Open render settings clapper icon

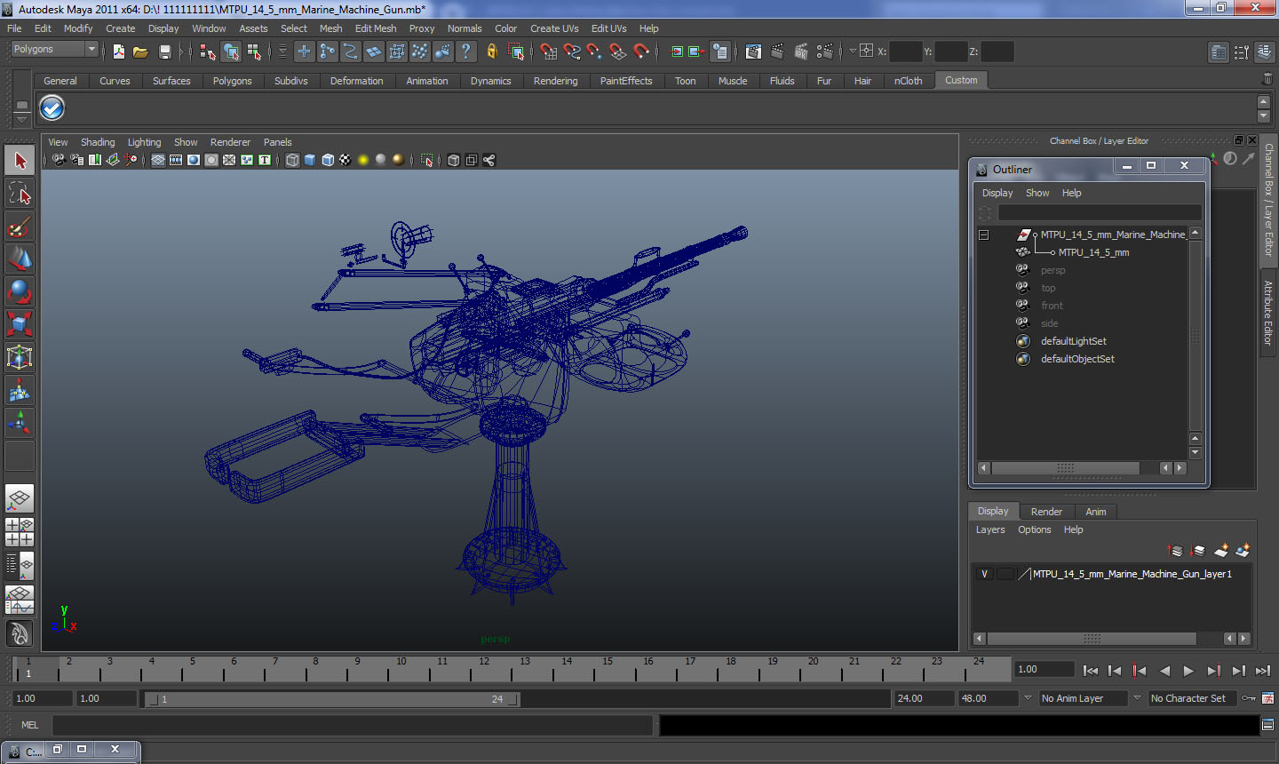[825, 52]
